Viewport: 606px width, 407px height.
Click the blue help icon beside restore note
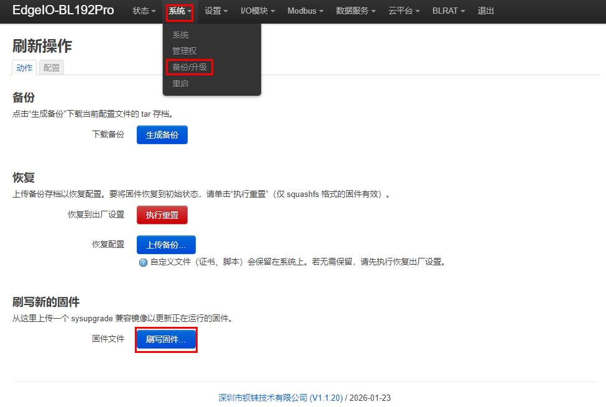[x=143, y=262]
